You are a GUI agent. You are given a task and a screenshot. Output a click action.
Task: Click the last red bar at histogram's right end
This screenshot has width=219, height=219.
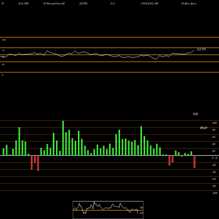pos(194,162)
